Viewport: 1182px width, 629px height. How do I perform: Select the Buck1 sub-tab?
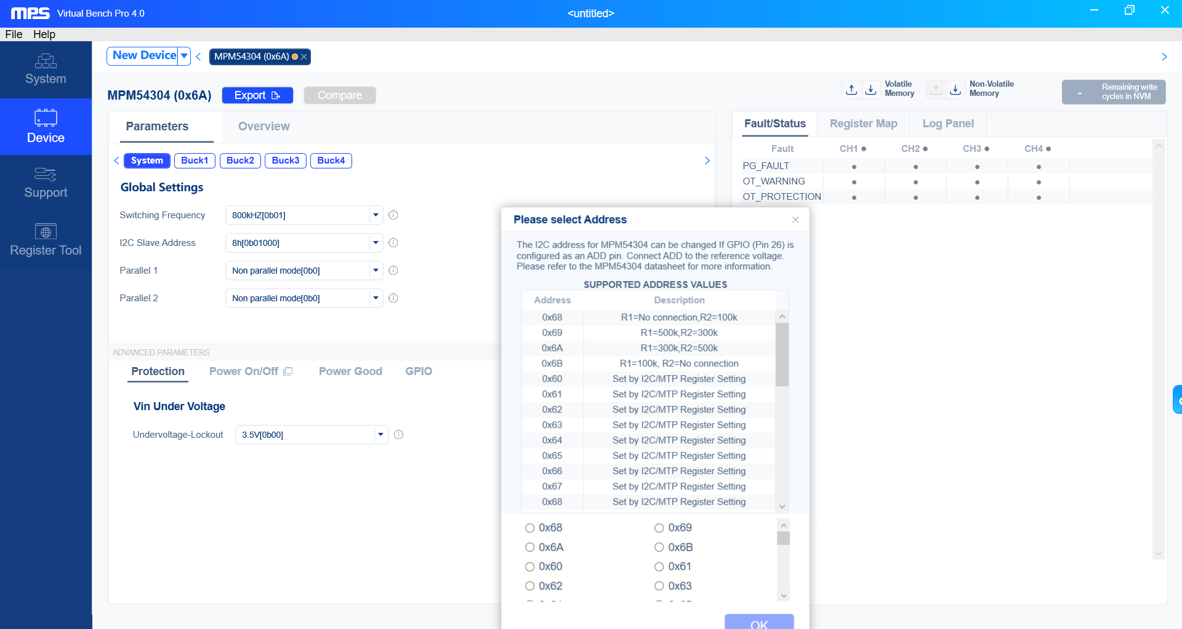point(195,160)
